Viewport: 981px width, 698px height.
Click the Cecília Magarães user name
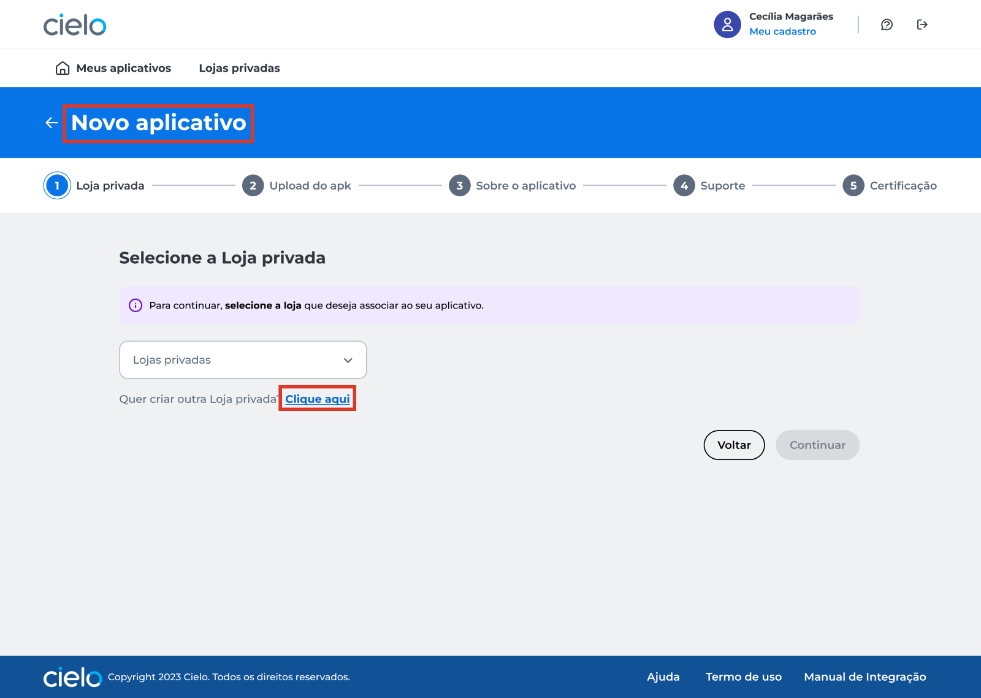[791, 17]
